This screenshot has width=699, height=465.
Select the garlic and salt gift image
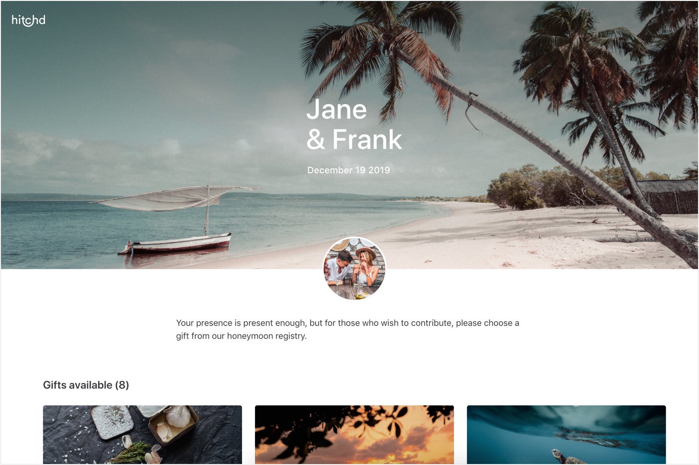(x=142, y=435)
